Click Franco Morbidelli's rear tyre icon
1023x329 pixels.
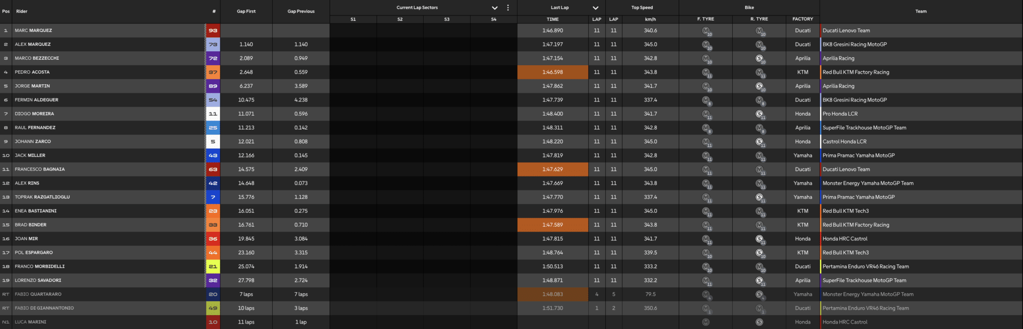click(759, 267)
